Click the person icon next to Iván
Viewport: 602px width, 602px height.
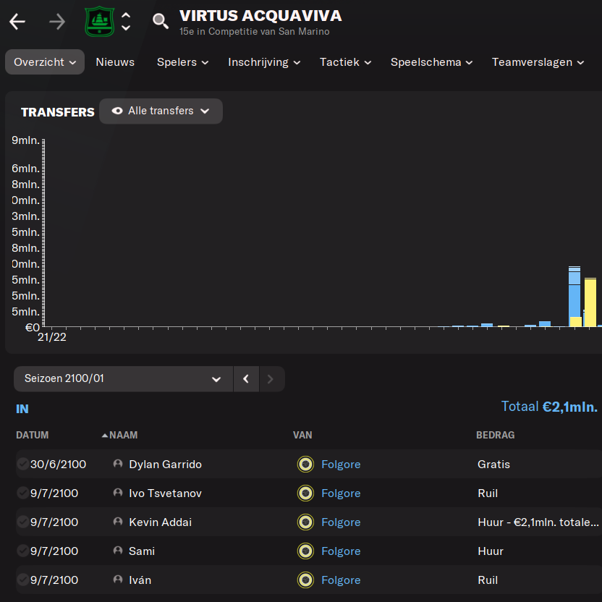click(118, 579)
